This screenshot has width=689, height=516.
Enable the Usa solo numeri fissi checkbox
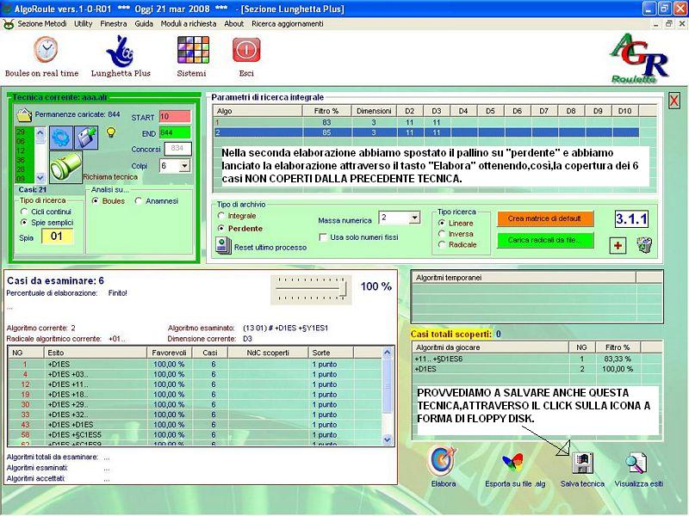click(x=323, y=237)
